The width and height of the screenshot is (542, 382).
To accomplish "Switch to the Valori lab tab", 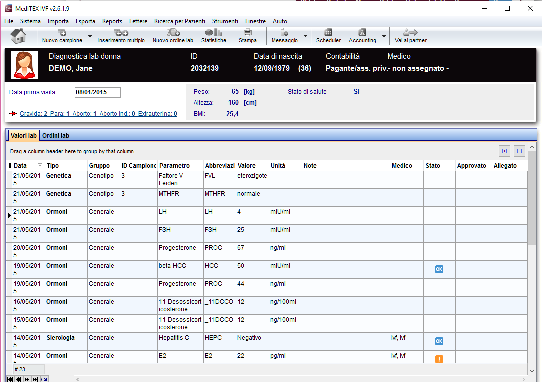I will [x=24, y=136].
